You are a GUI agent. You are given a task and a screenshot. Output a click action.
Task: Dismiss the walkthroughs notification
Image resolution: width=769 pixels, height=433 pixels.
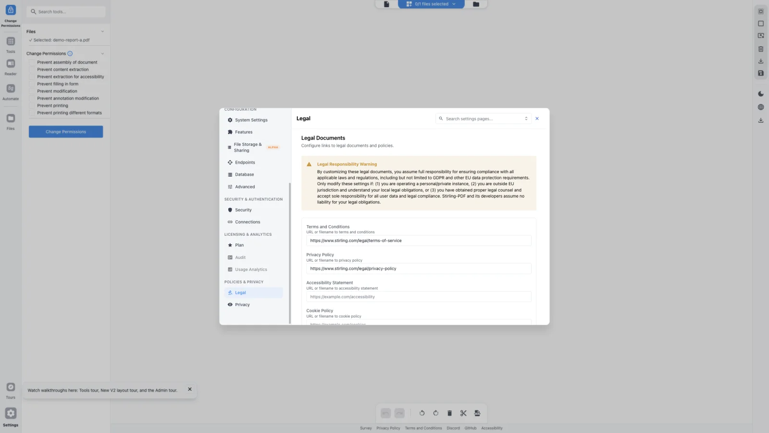[x=190, y=389]
